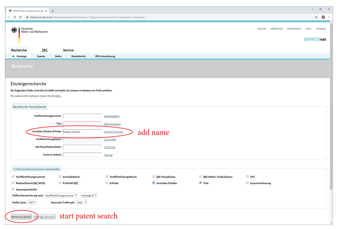Enable IPC-Hauptklasse checkbox

pos(153,176)
